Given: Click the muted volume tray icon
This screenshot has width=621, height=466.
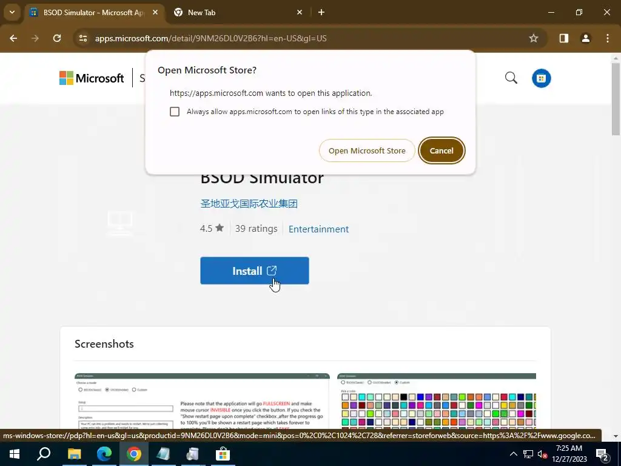Looking at the screenshot, I should (542, 454).
